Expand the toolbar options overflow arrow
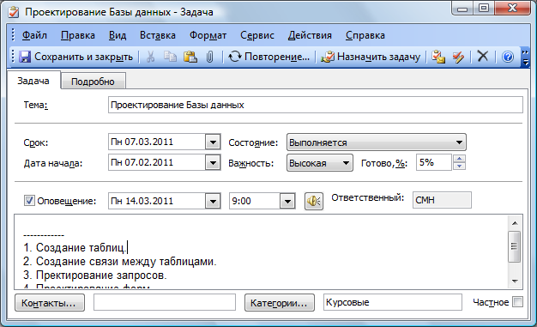Image resolution: width=537 pixels, height=327 pixels. tap(525, 58)
